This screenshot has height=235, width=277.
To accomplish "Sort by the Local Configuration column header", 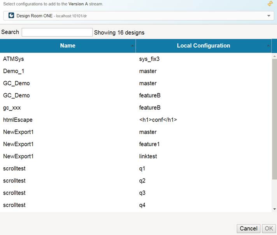I will click(x=203, y=46).
